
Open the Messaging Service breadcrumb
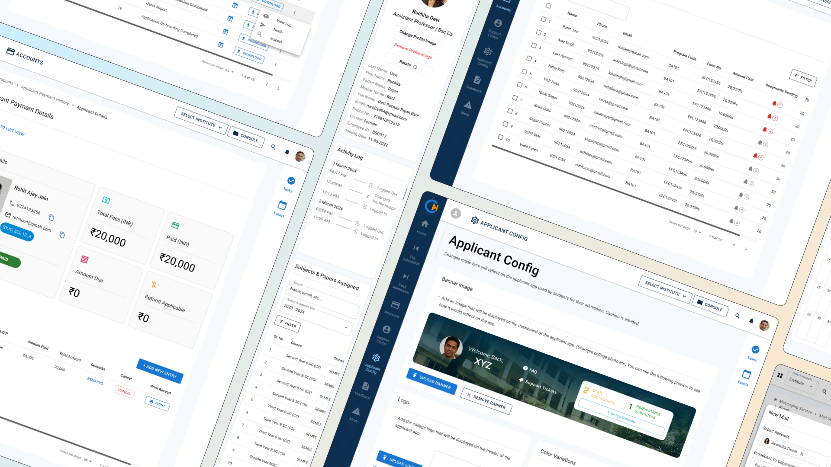point(796,406)
